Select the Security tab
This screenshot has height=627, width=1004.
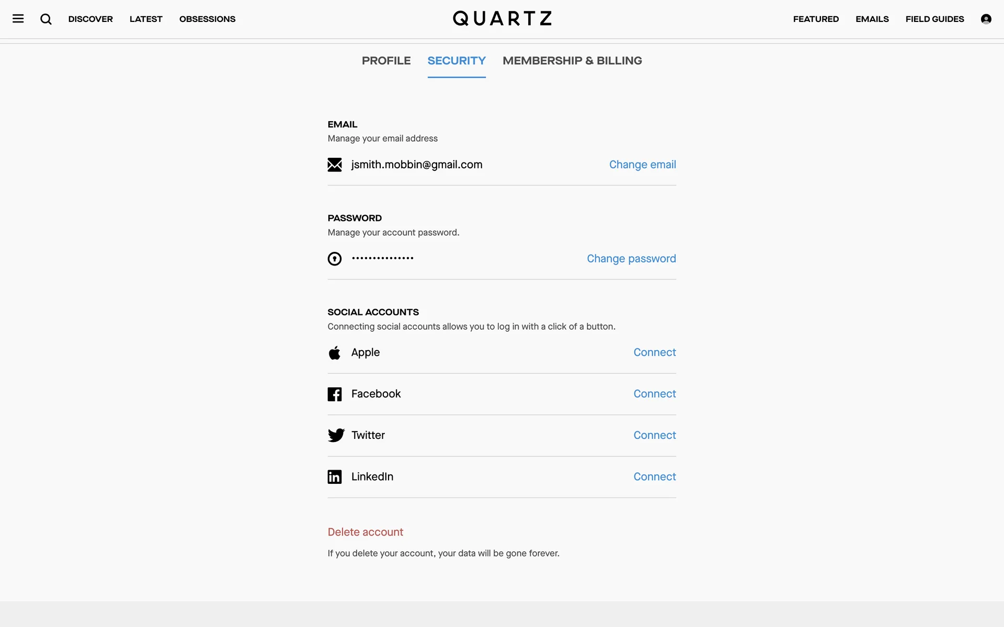click(x=457, y=61)
